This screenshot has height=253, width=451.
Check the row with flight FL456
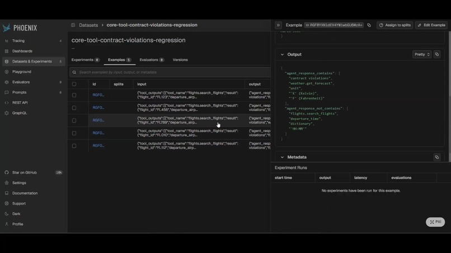point(74,108)
